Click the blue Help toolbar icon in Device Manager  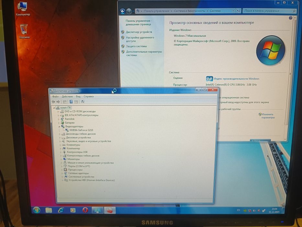pos(71,102)
